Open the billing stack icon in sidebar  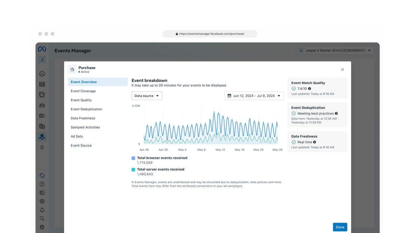42,126
